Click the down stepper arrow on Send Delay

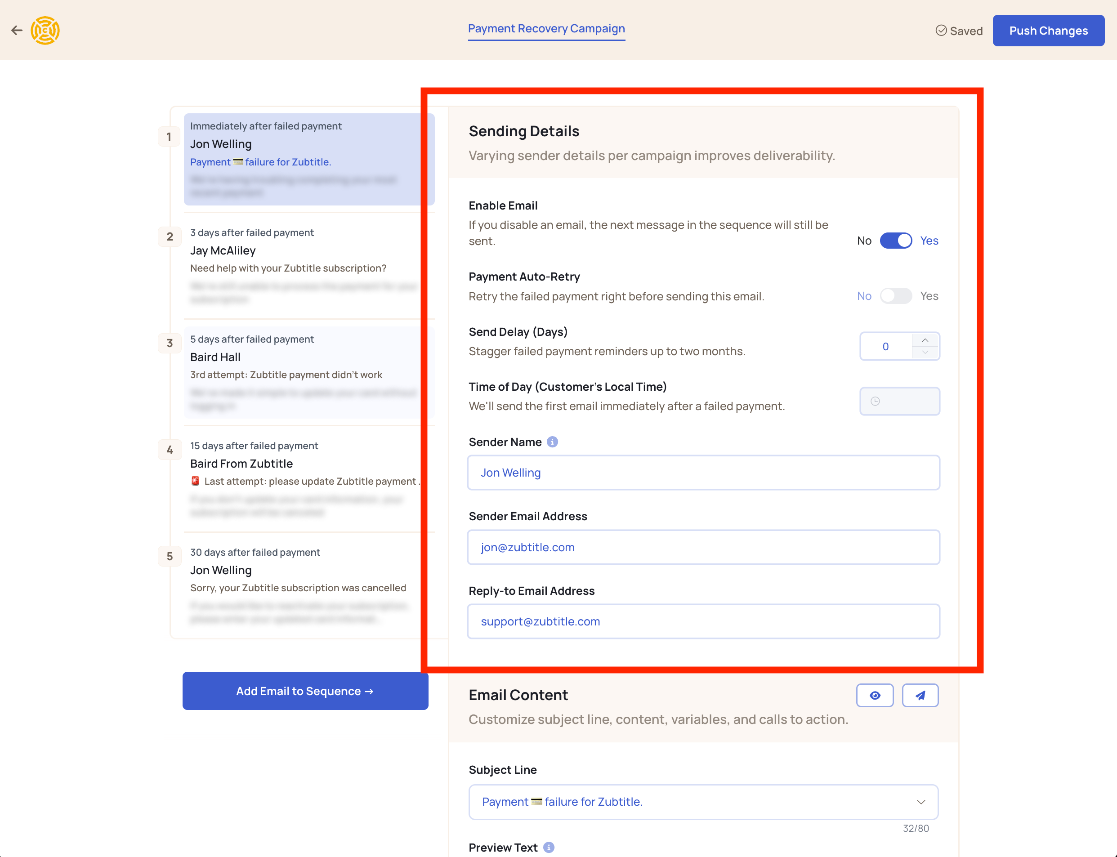[x=925, y=353]
